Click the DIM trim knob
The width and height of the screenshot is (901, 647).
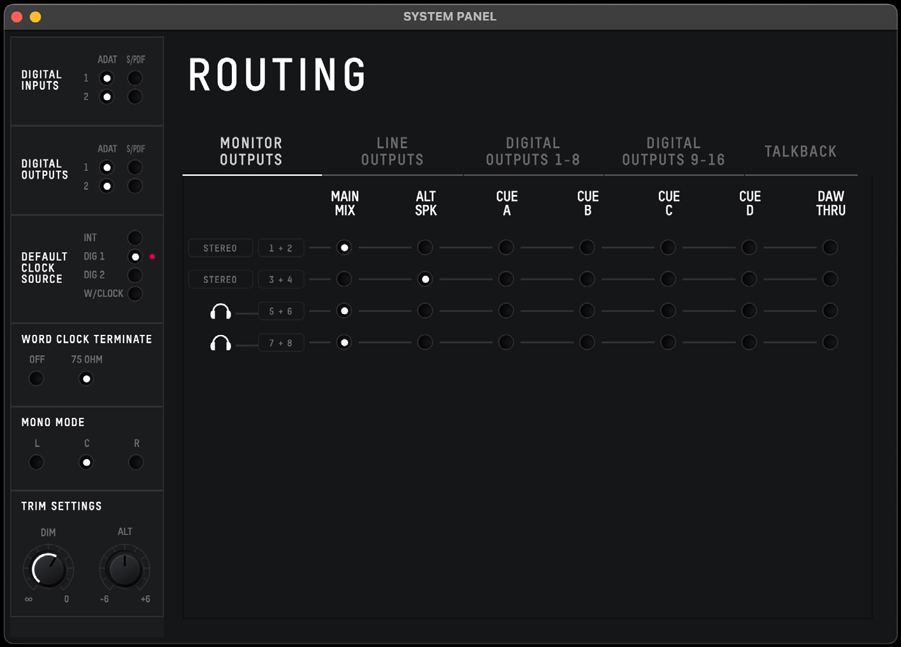click(x=48, y=569)
